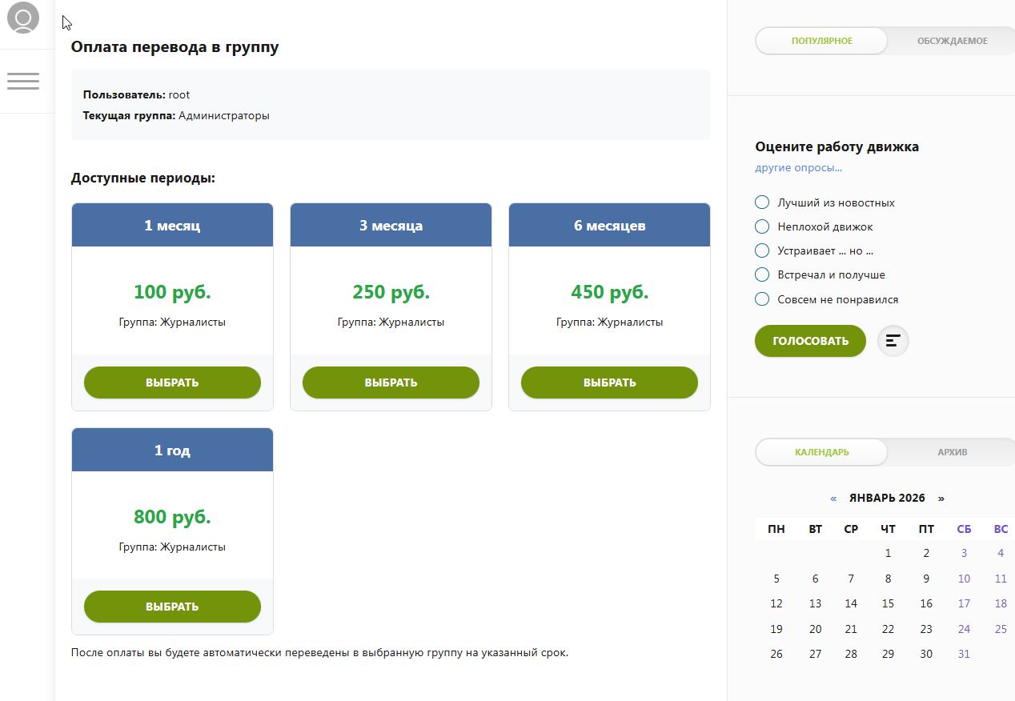Select 'Совсем не понравился' radio button
This screenshot has width=1015, height=701.
pyautogui.click(x=762, y=299)
